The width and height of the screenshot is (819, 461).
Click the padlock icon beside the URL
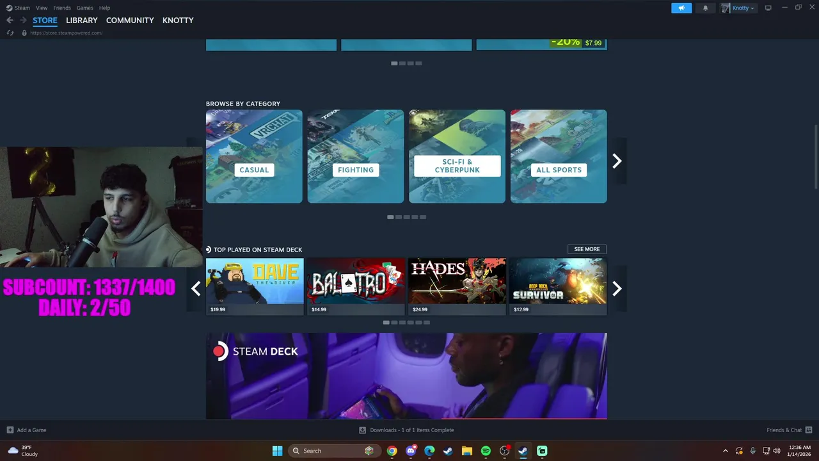(24, 33)
